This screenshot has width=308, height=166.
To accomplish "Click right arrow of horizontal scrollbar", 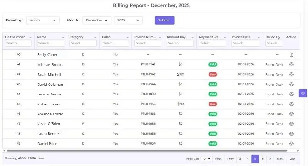I will pos(298,151).
